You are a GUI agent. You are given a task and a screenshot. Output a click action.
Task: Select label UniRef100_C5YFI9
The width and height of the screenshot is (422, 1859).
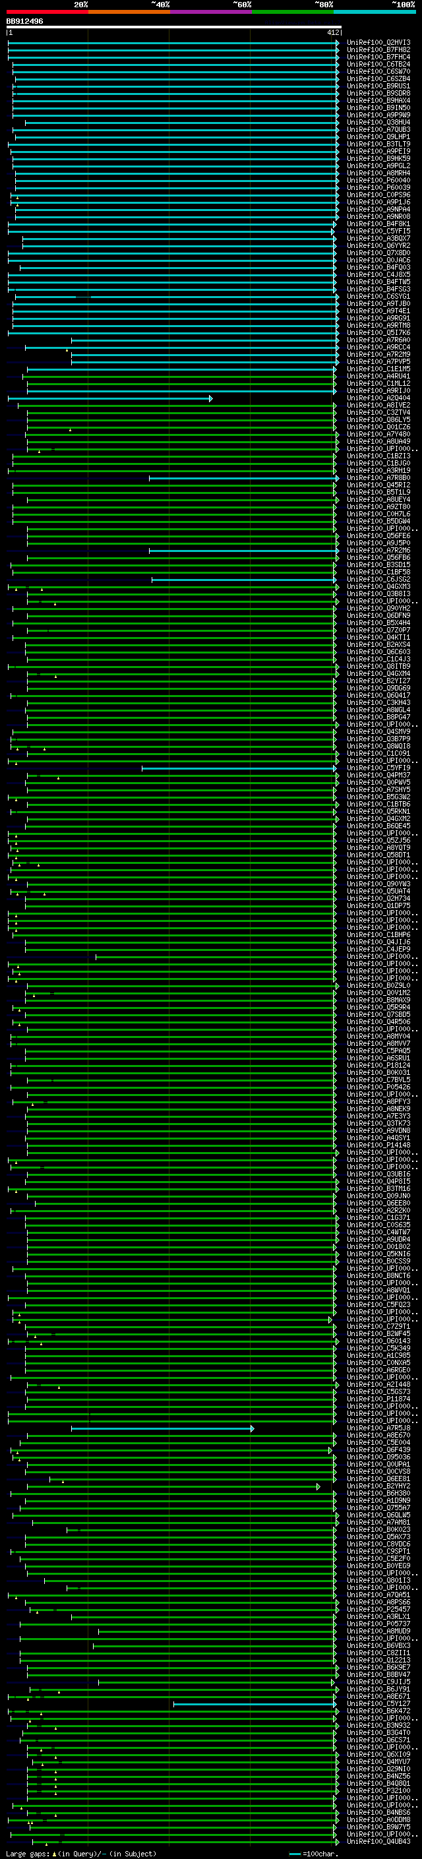coord(378,768)
